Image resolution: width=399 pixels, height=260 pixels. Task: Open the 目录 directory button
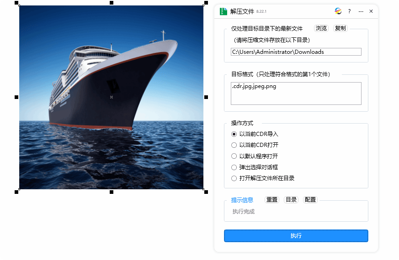click(291, 200)
